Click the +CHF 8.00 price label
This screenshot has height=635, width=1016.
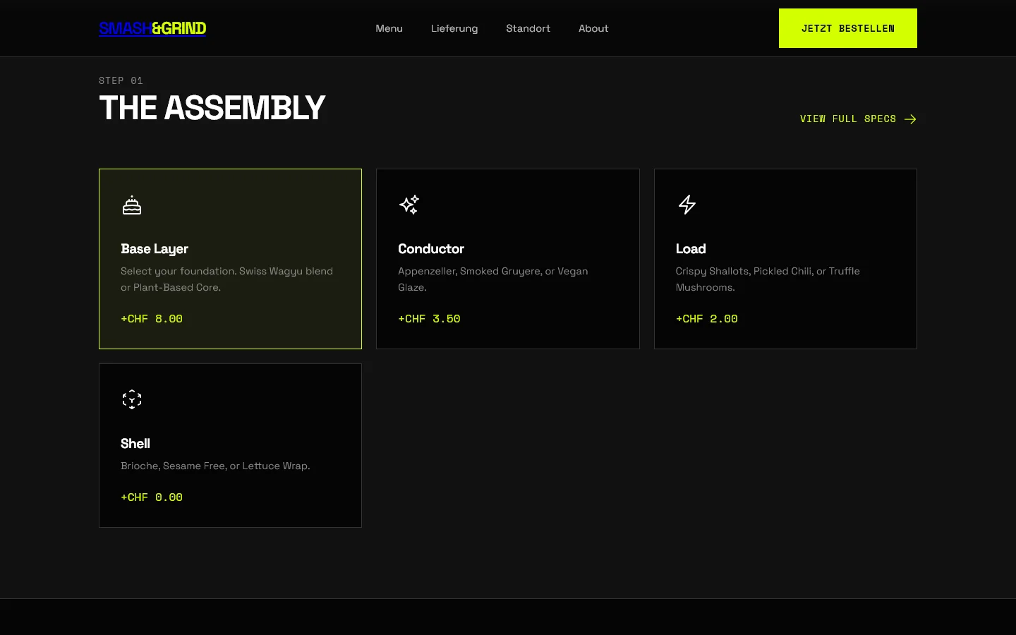[x=152, y=319]
